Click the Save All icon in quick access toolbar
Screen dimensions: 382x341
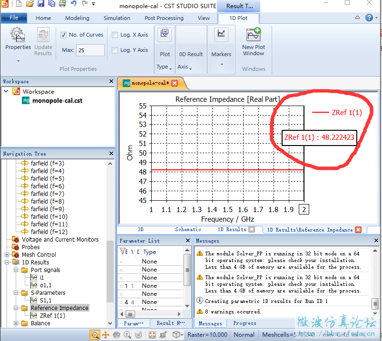click(51, 3)
